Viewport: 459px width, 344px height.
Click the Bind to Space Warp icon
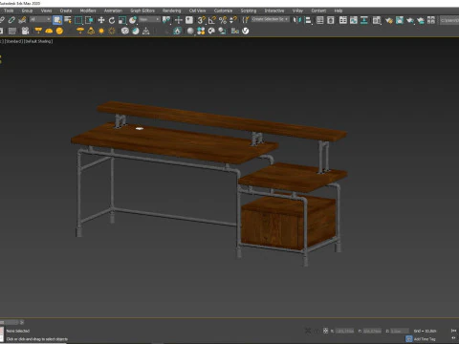[22, 20]
